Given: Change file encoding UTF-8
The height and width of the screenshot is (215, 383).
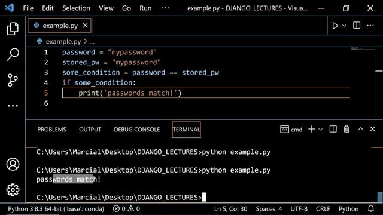Looking at the screenshot, I should (299, 209).
